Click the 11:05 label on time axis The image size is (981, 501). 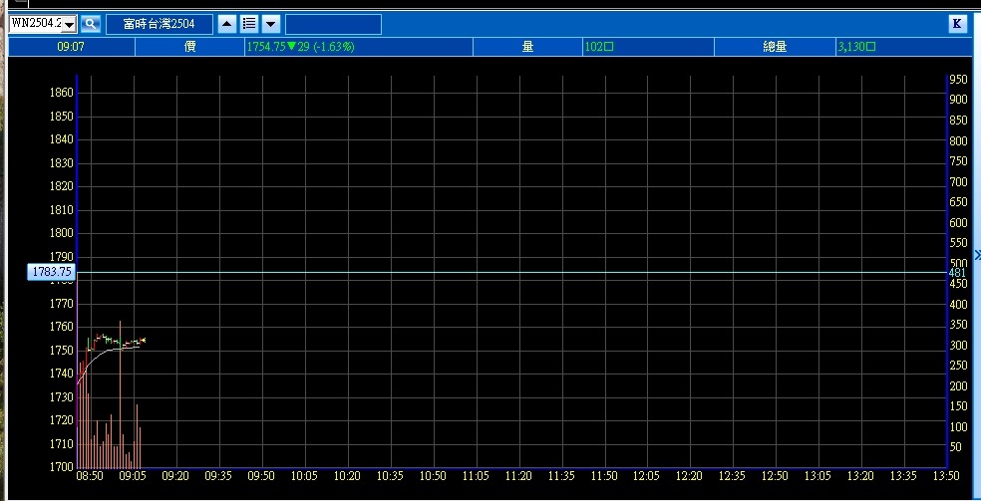point(477,476)
